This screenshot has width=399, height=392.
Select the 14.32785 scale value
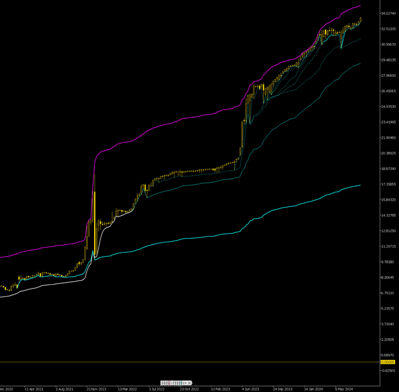coord(388,215)
